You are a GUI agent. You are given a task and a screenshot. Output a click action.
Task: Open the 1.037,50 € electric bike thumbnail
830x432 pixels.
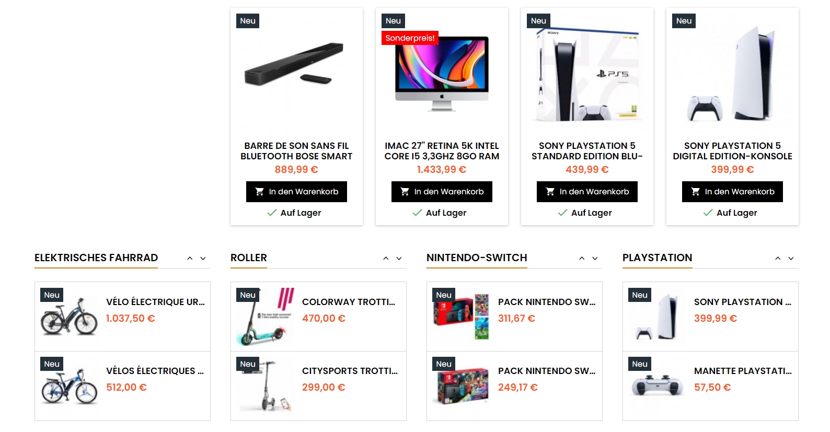69,316
